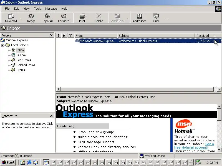Open the Drafts folder
This screenshot has height=166, width=222.
[x=21, y=70]
